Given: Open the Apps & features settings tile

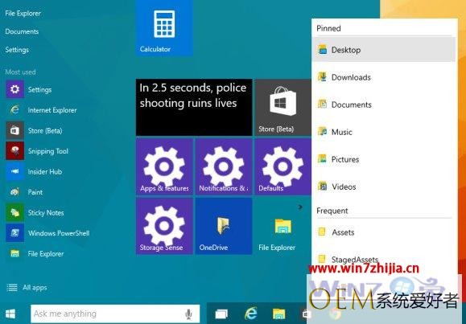Looking at the screenshot, I should pos(164,166).
